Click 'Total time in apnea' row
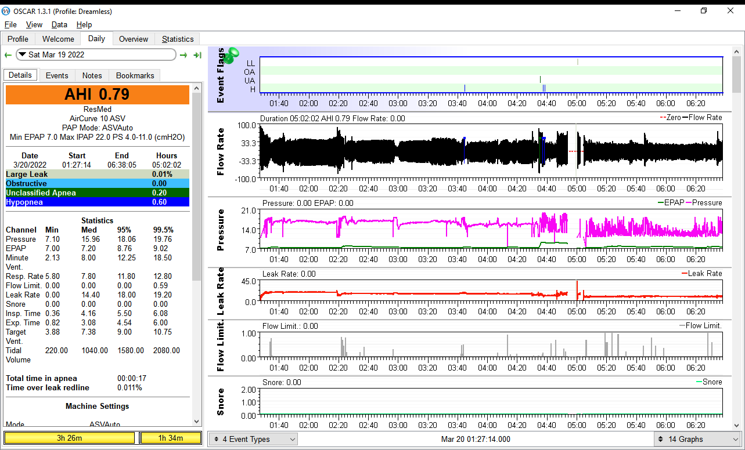The image size is (745, 450). pos(98,378)
